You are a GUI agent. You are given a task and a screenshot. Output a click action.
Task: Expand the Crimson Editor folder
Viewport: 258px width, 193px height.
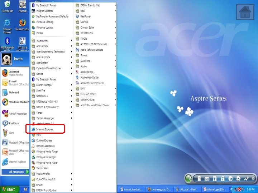click(x=96, y=28)
